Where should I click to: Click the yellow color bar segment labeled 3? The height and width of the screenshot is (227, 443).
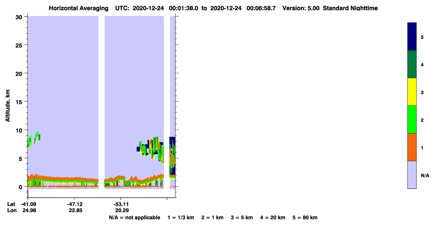(x=412, y=92)
